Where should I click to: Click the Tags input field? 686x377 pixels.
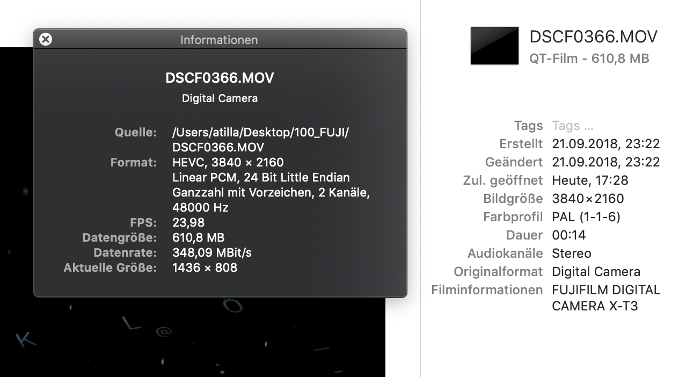pos(573,126)
